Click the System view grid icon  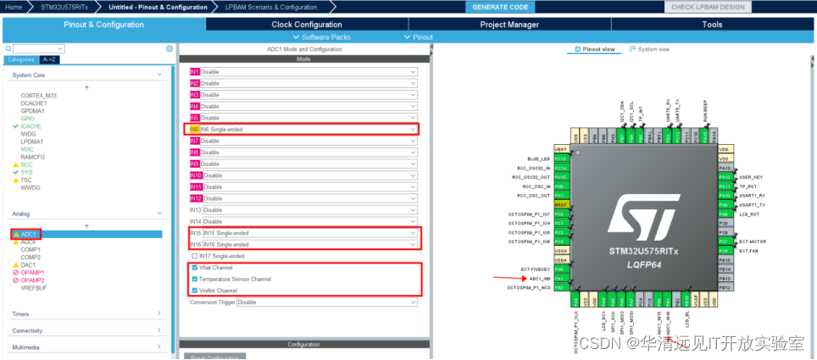(632, 49)
